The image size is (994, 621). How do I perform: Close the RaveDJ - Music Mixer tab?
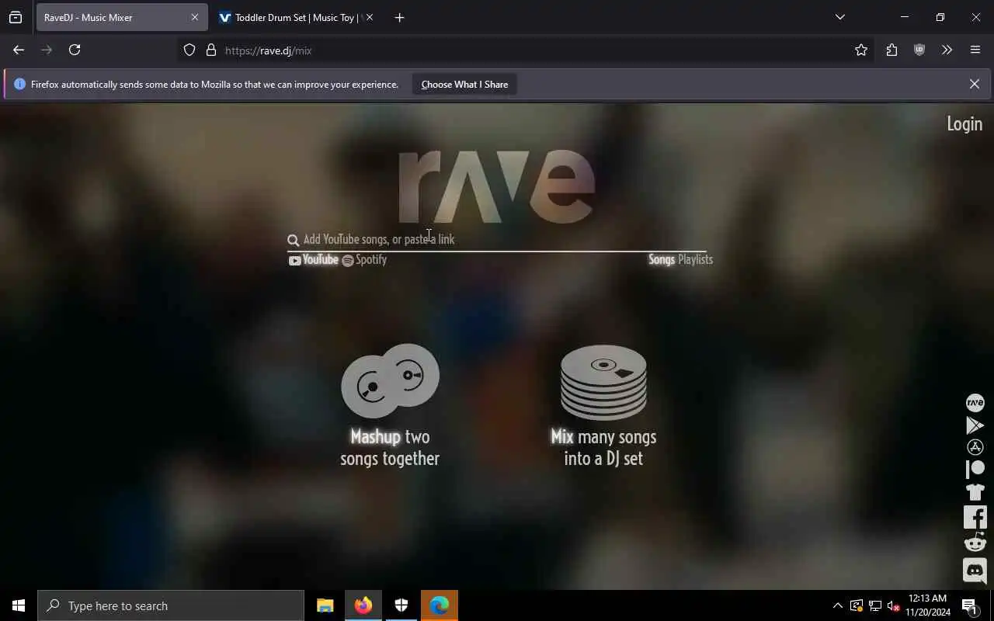195,17
